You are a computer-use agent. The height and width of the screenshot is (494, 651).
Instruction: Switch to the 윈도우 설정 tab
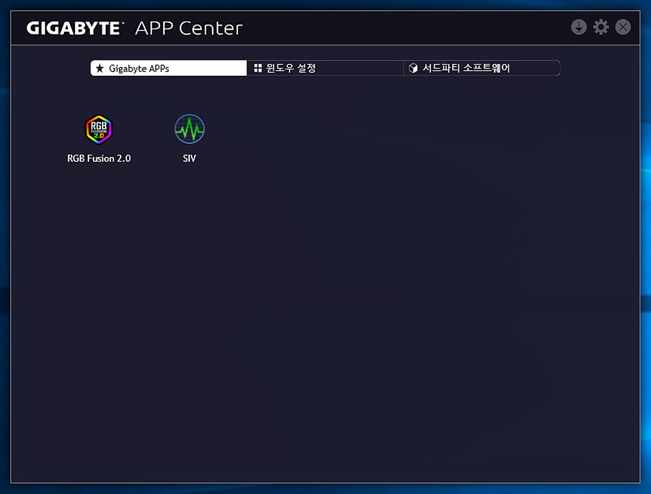point(325,68)
